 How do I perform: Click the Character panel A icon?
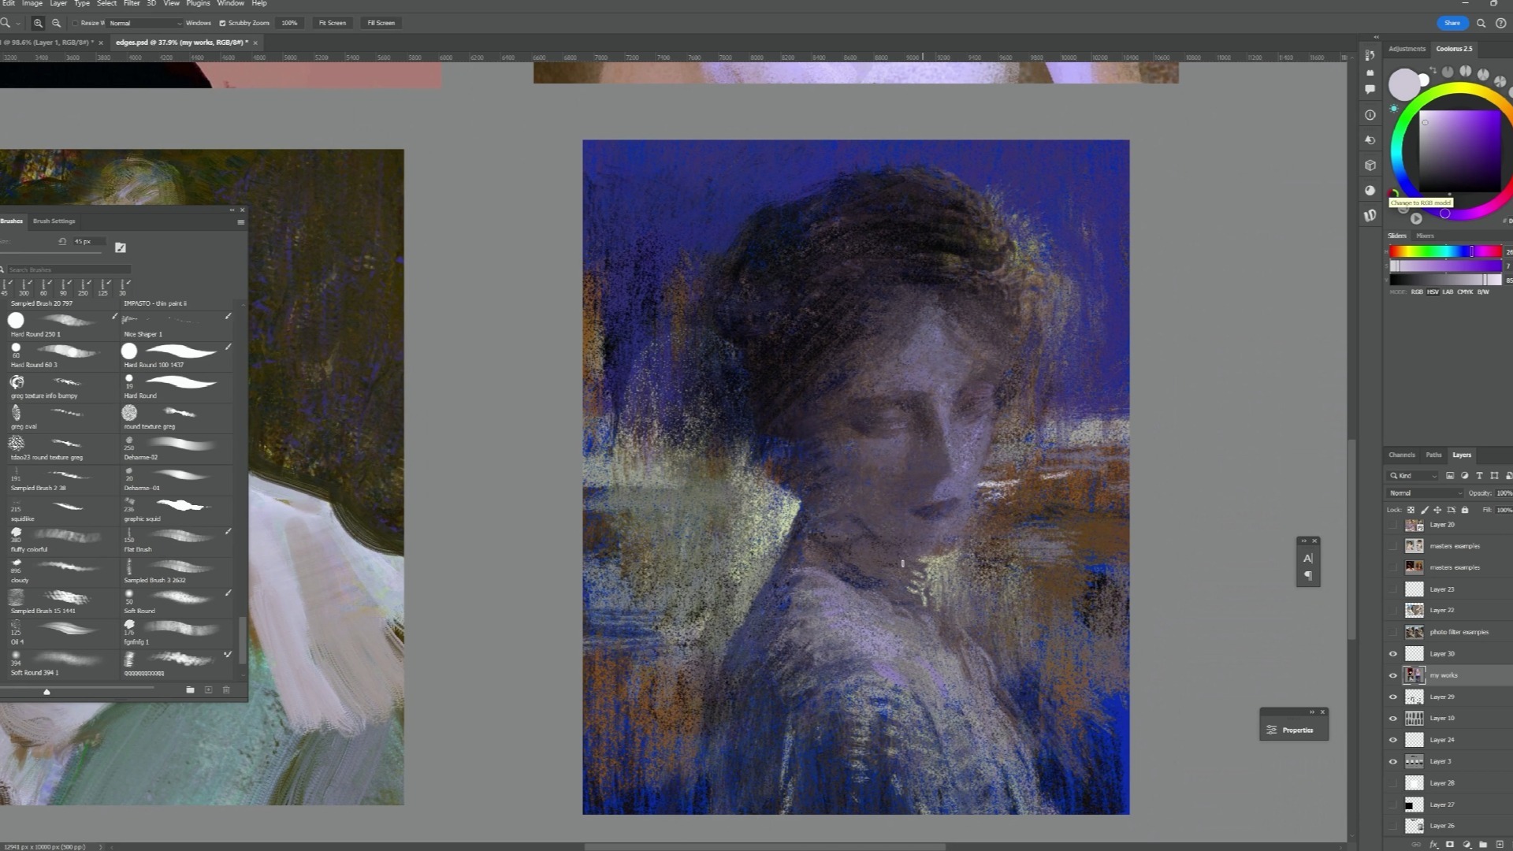tap(1308, 559)
